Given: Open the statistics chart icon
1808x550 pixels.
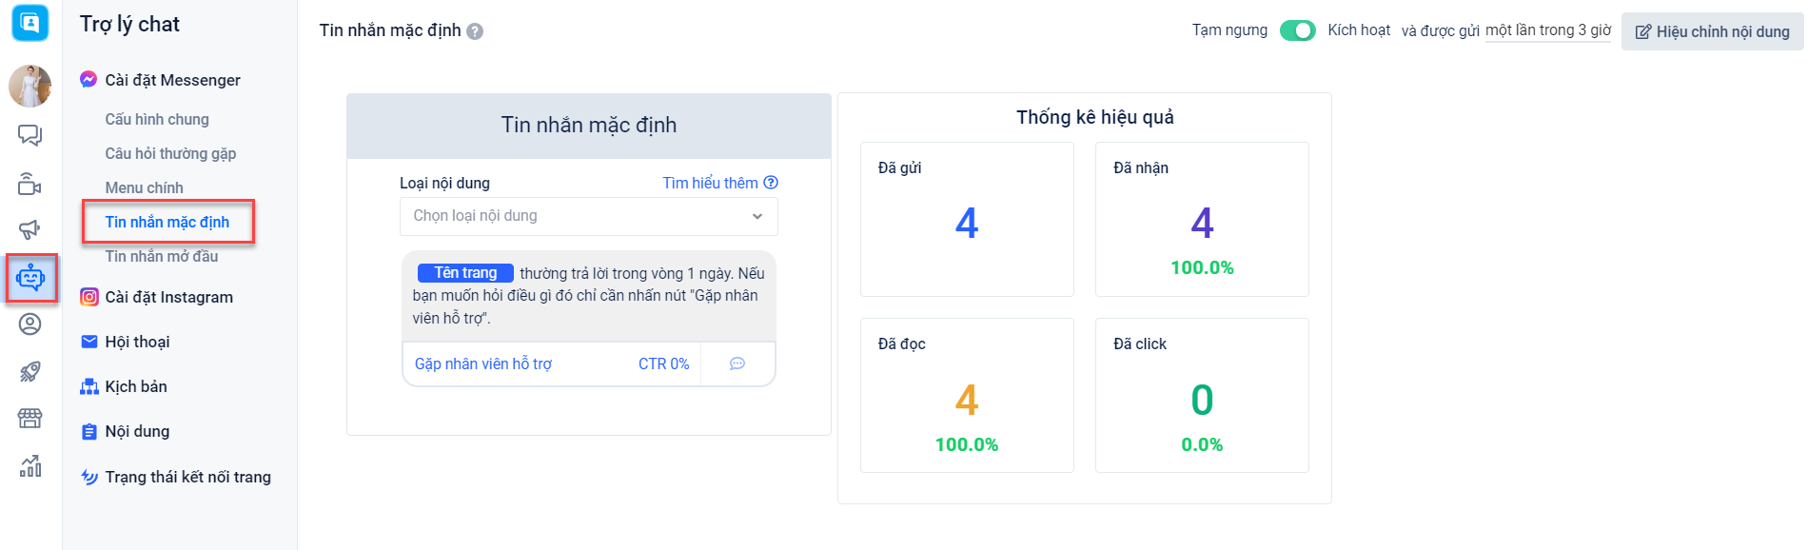Looking at the screenshot, I should click(x=30, y=465).
